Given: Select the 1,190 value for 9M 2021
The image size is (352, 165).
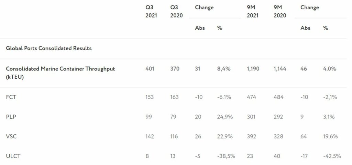Looking at the screenshot, I should point(253,69).
